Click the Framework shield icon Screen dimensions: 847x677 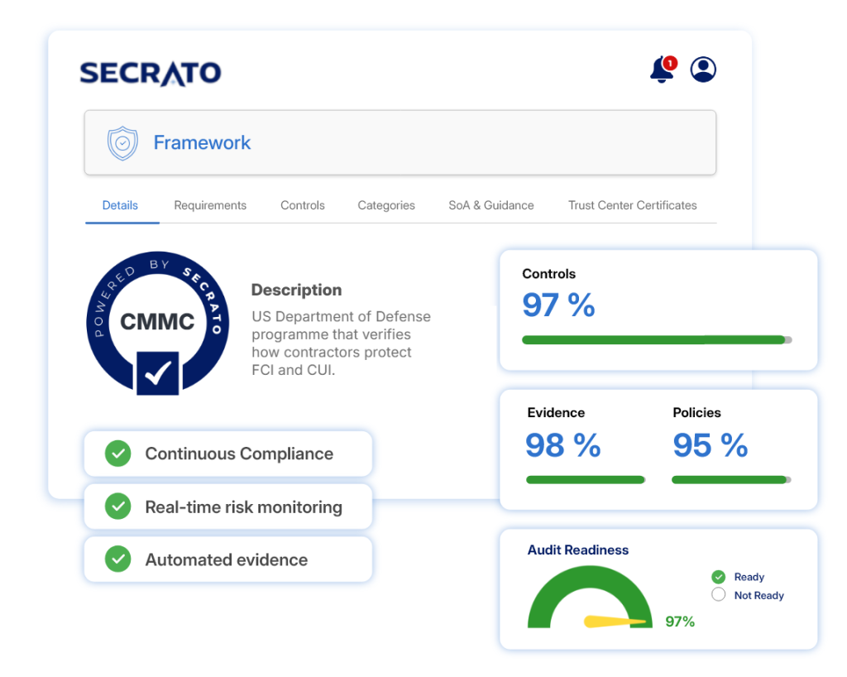coord(122,143)
